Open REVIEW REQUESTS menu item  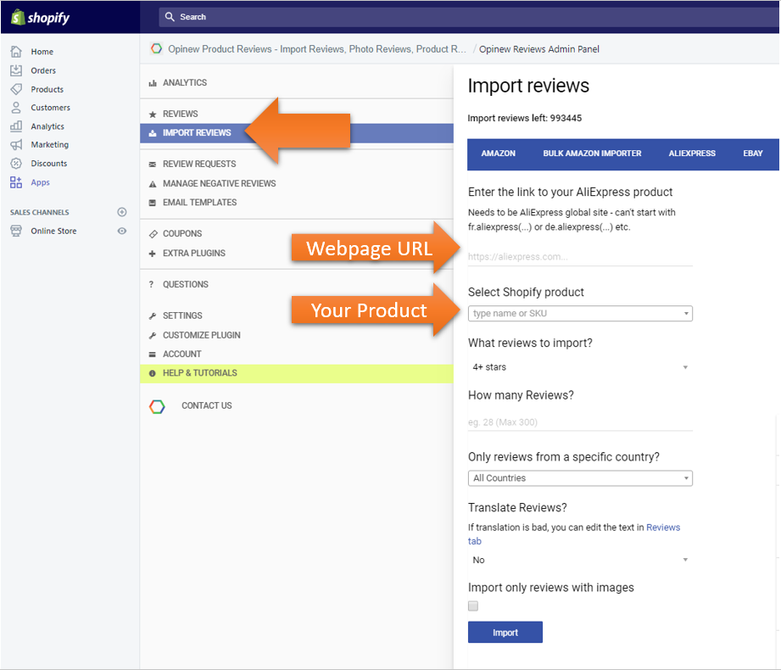[296, 164]
